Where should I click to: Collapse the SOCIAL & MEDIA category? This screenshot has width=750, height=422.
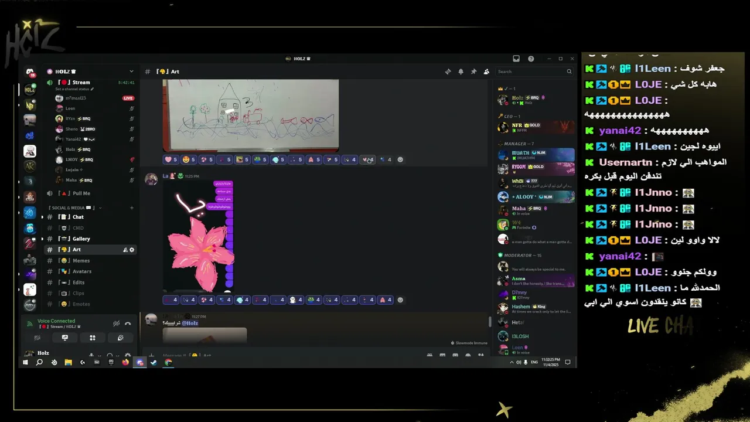pos(74,207)
